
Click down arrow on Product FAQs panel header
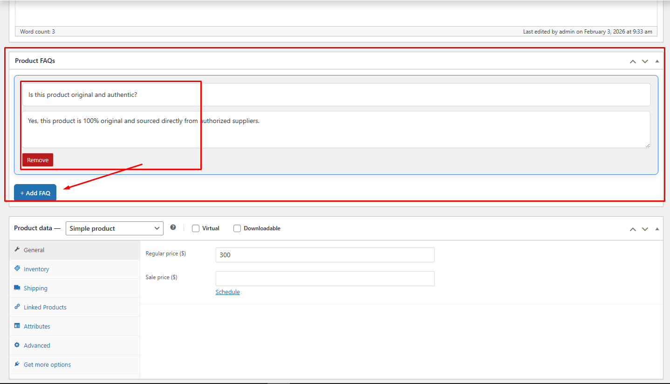coord(645,61)
